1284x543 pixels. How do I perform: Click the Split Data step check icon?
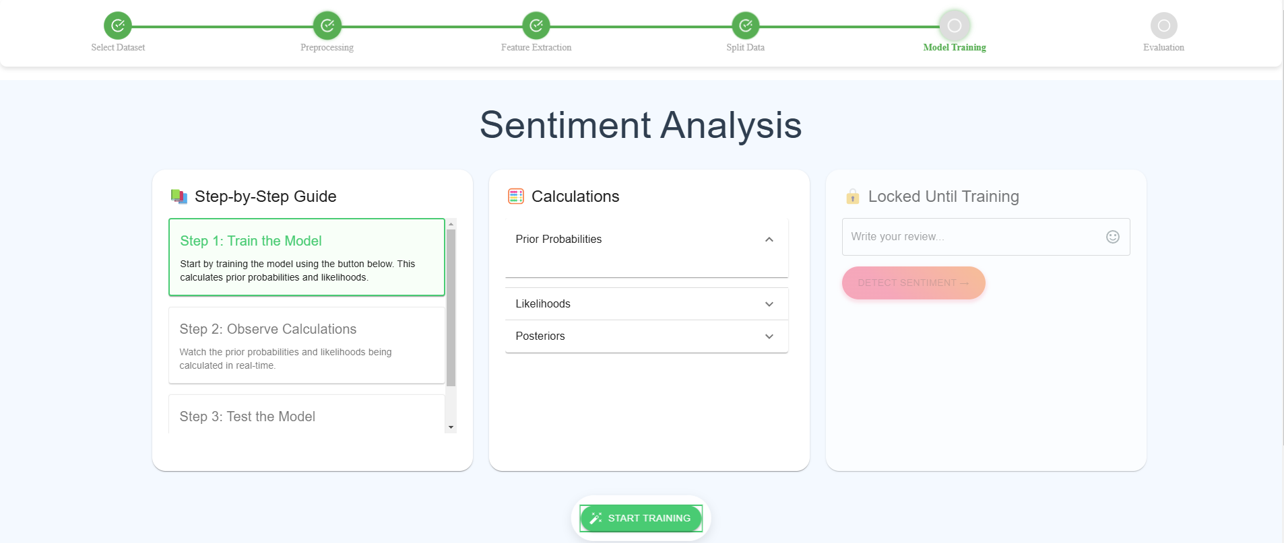click(x=746, y=26)
